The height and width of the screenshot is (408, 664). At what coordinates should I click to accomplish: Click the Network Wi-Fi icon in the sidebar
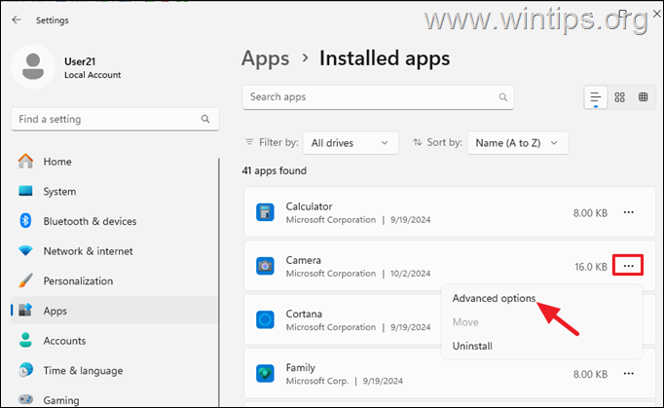tap(25, 251)
